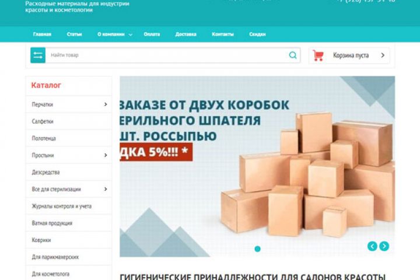Image resolution: width=420 pixels, height=280 pixels.
Task: Select the teal slider pagination dot
Action: coord(257,249)
